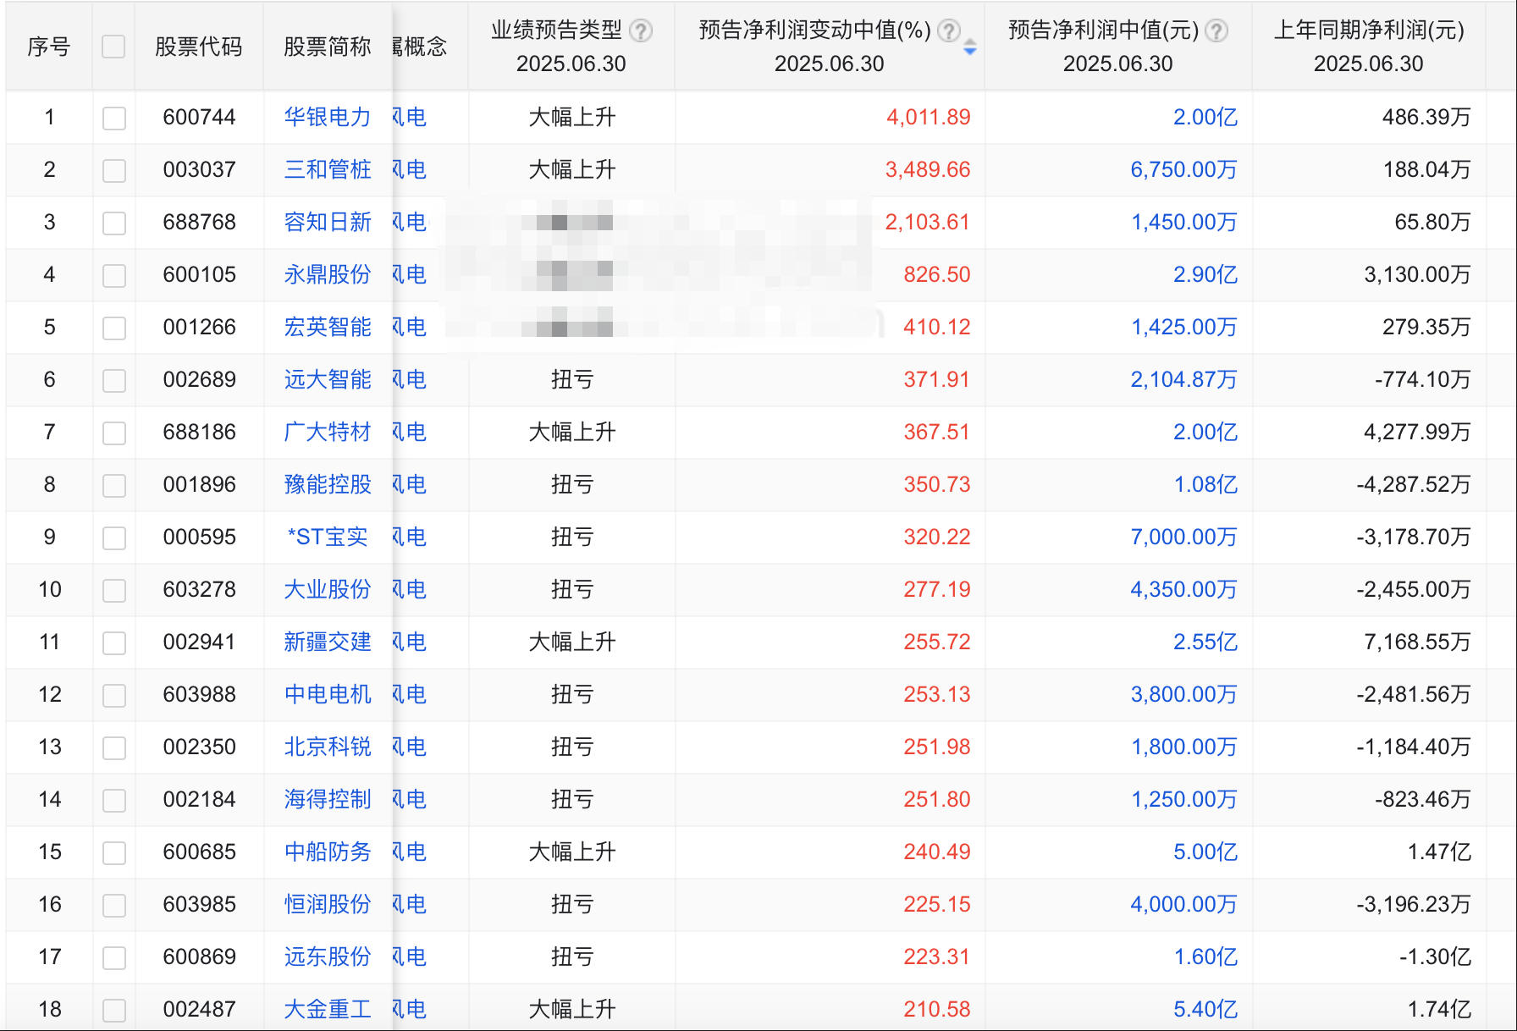Open stock link 海得控制
Viewport: 1517px width, 1031px height.
[328, 799]
